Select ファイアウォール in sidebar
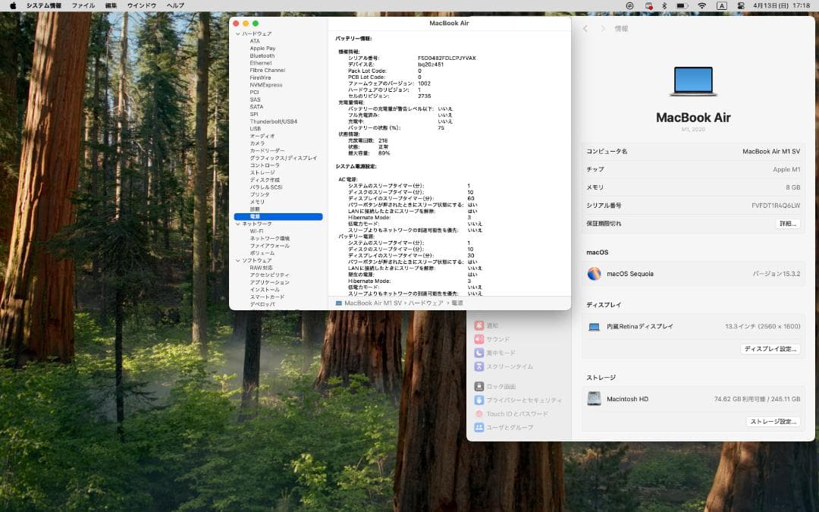The height and width of the screenshot is (512, 819). pos(269,246)
